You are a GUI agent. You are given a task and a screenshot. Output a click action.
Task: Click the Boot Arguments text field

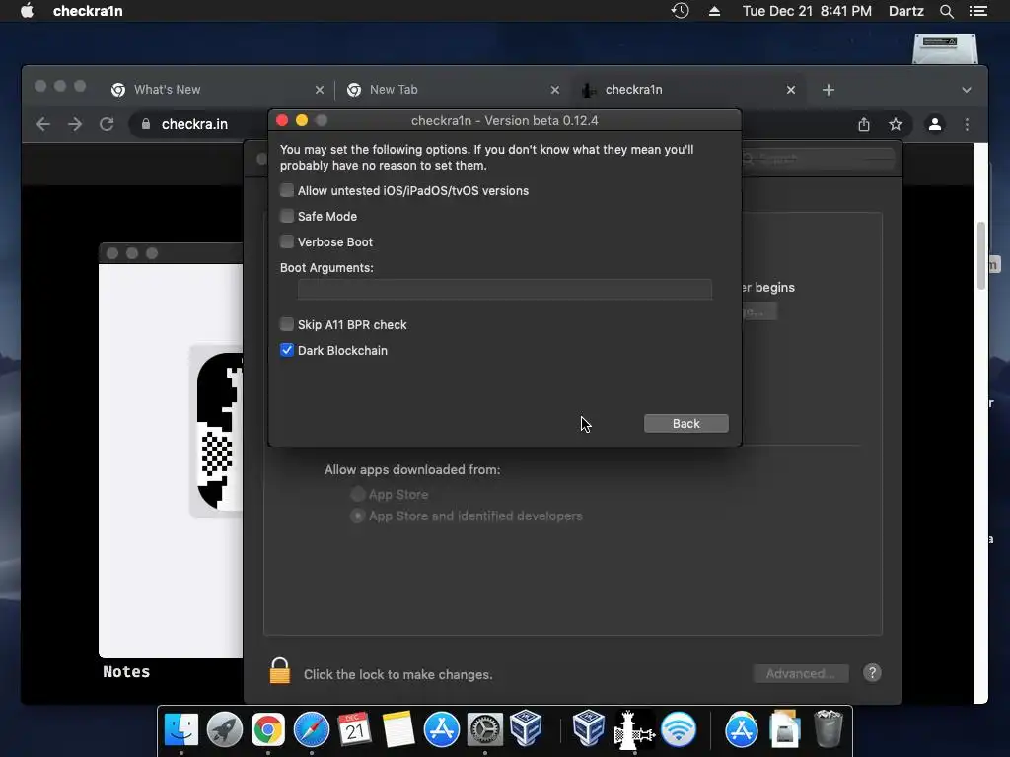(504, 289)
